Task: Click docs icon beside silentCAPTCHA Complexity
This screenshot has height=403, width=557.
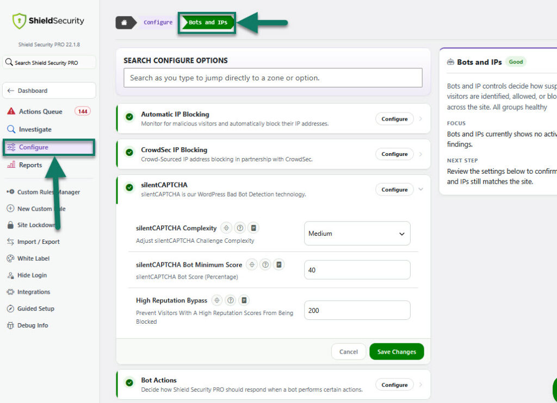Action: click(x=253, y=228)
